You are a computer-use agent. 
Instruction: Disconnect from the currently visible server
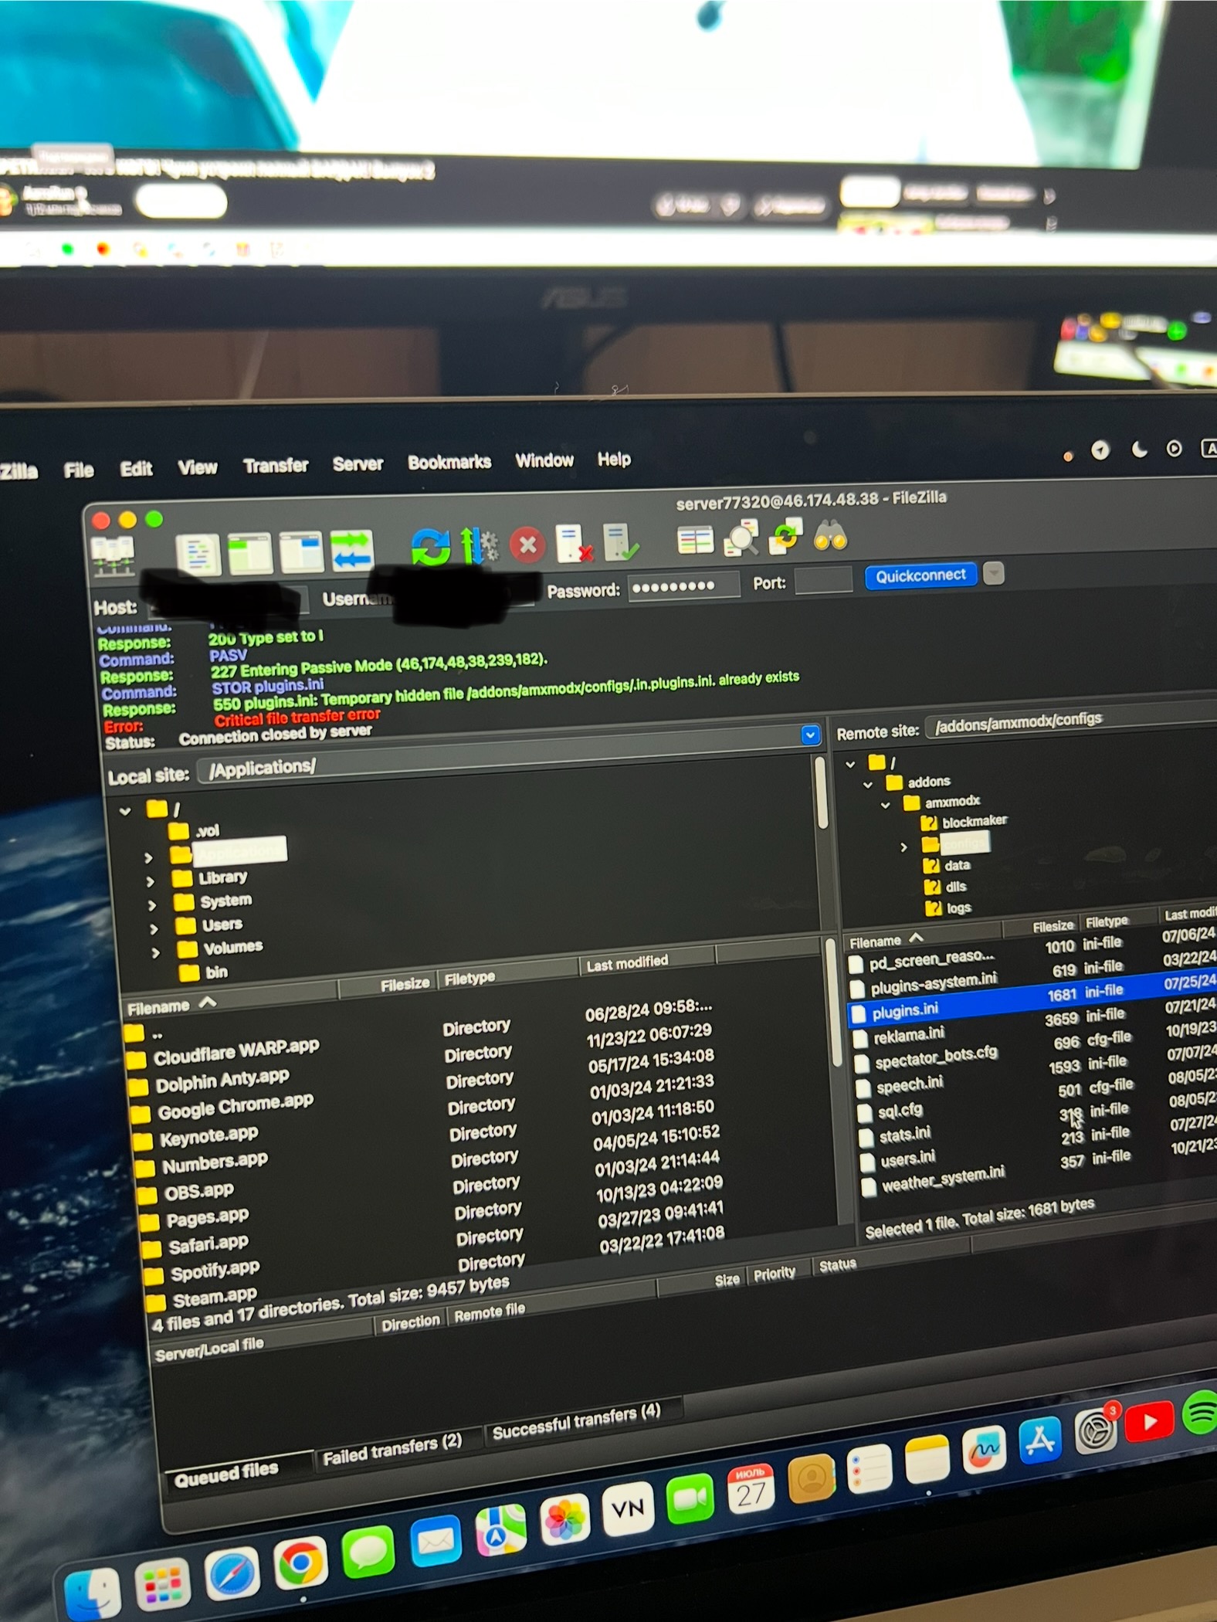(575, 543)
